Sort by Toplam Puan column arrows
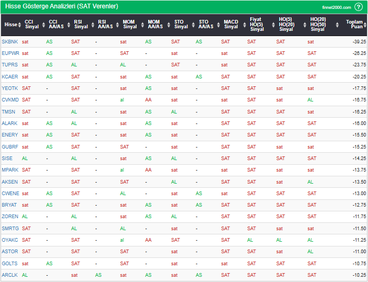Screen dimensions: 368x282 [x=365, y=25]
